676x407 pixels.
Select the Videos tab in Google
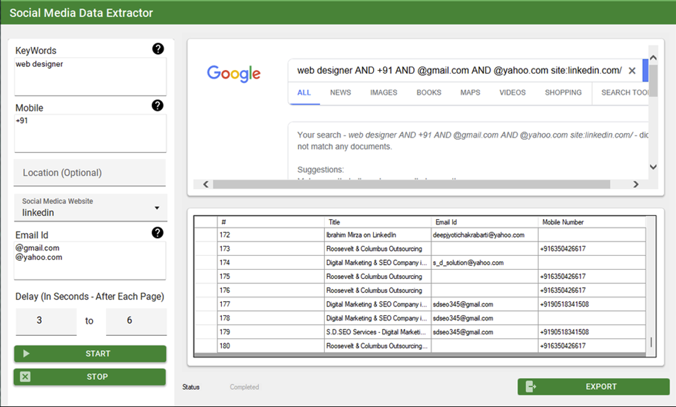pos(512,93)
